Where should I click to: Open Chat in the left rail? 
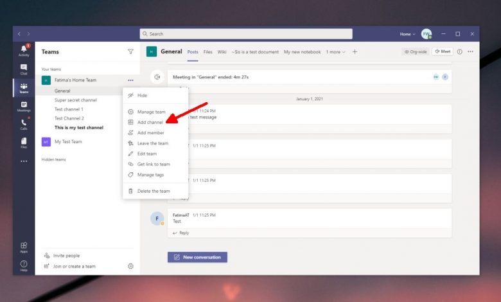click(x=24, y=67)
